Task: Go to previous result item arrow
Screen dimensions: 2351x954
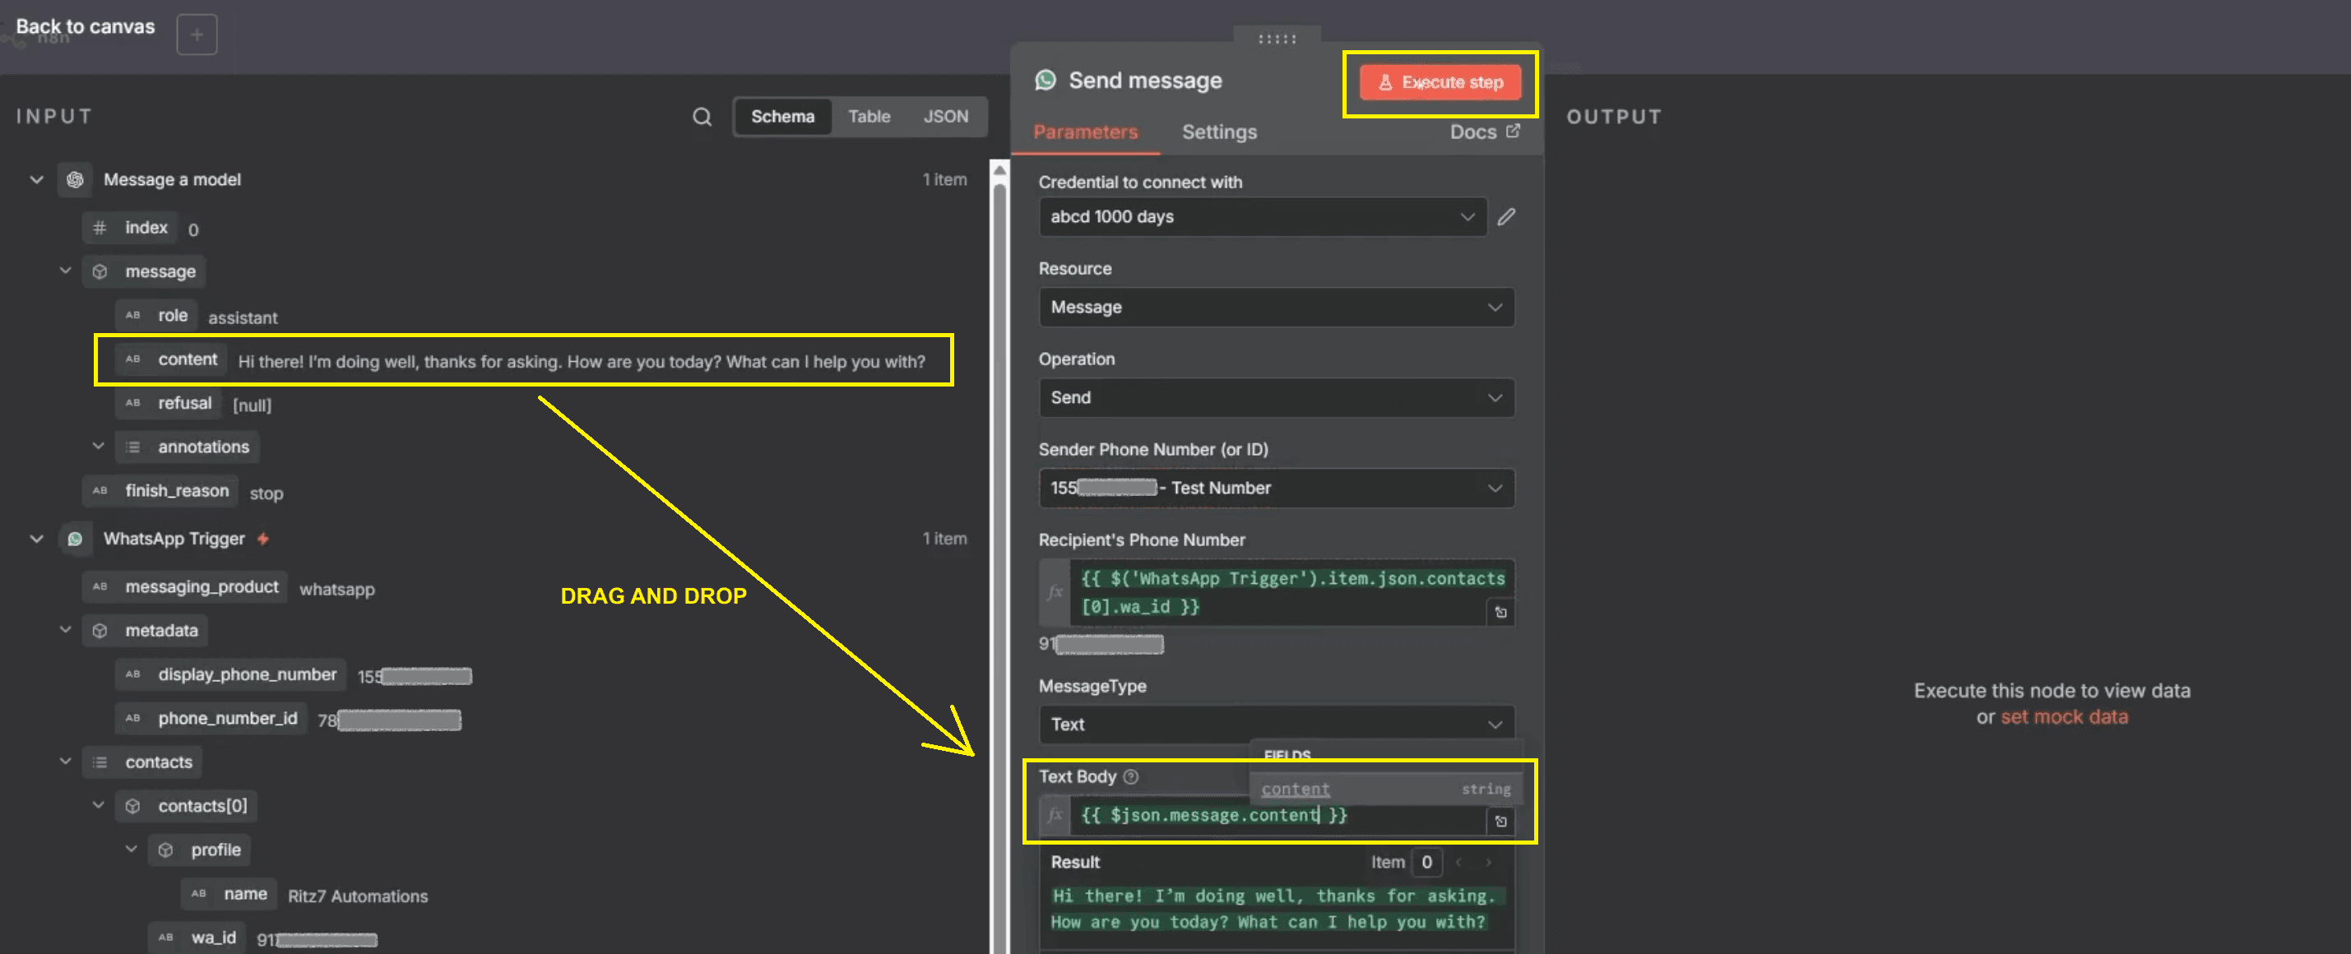Action: point(1458,862)
